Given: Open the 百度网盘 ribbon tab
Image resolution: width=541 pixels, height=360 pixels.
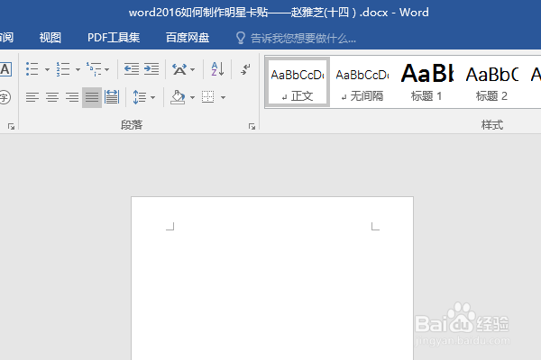Looking at the screenshot, I should [x=188, y=38].
